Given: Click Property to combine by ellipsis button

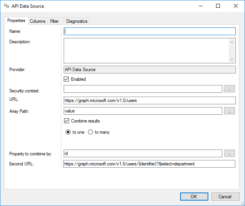Looking at the screenshot, I should (229, 153).
